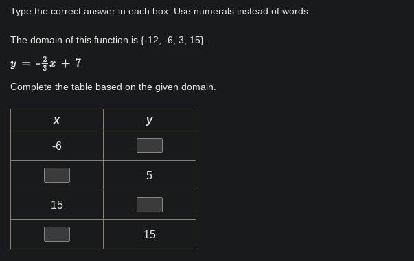The width and height of the screenshot is (414, 261).
Task: Click the equals sign in the equation
Action: [26, 63]
